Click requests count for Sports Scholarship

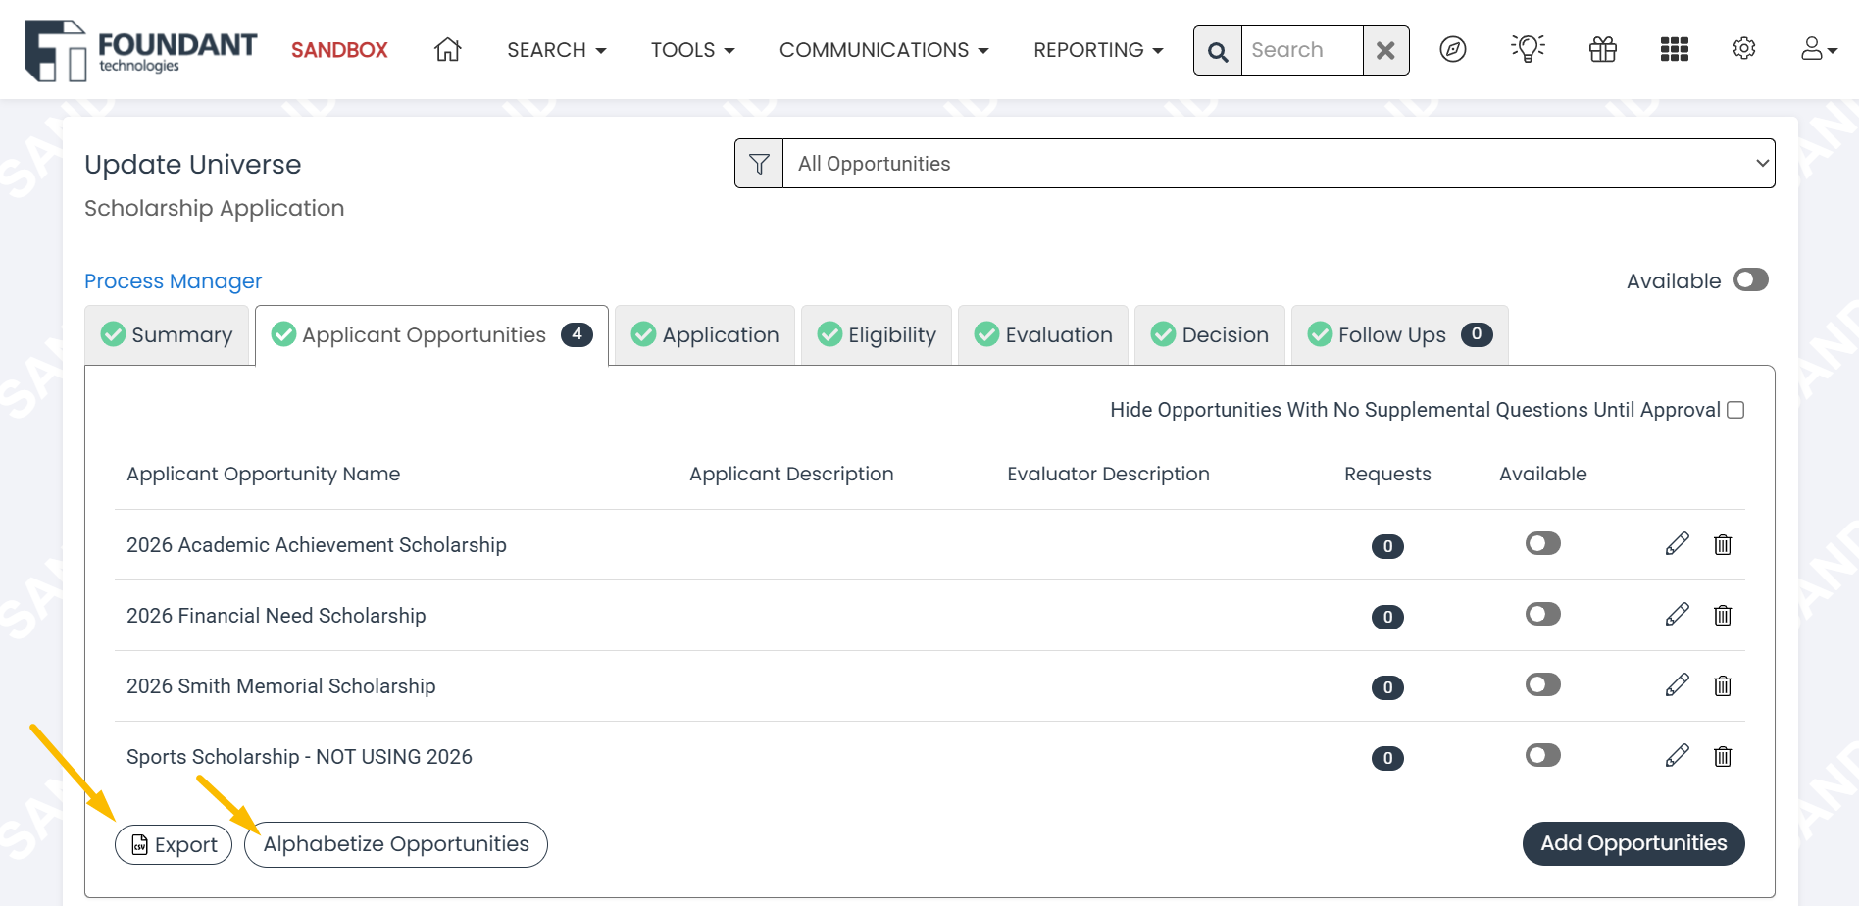[x=1387, y=758]
